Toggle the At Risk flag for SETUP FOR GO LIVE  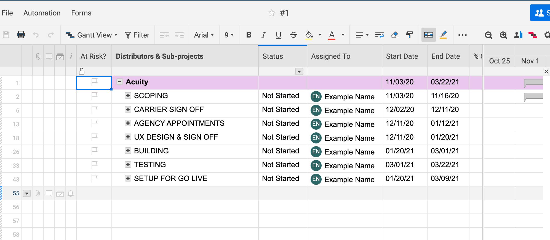[94, 178]
